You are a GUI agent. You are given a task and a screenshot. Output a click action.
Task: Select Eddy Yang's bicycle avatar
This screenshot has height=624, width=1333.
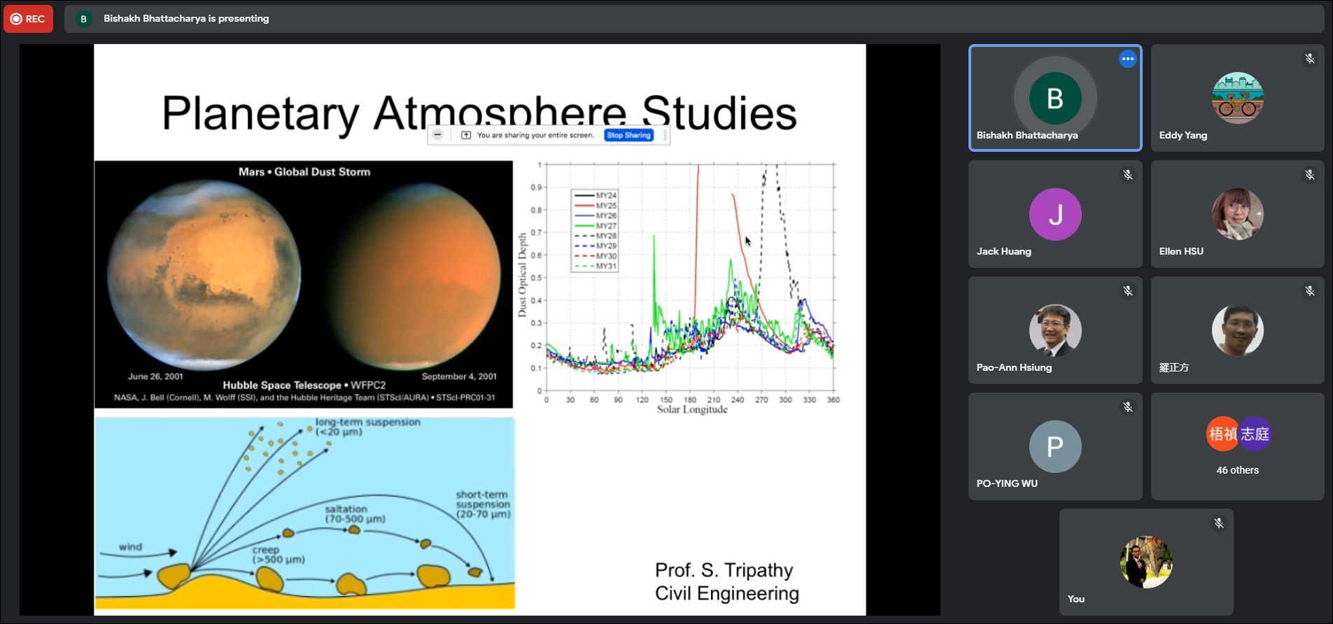[1237, 98]
